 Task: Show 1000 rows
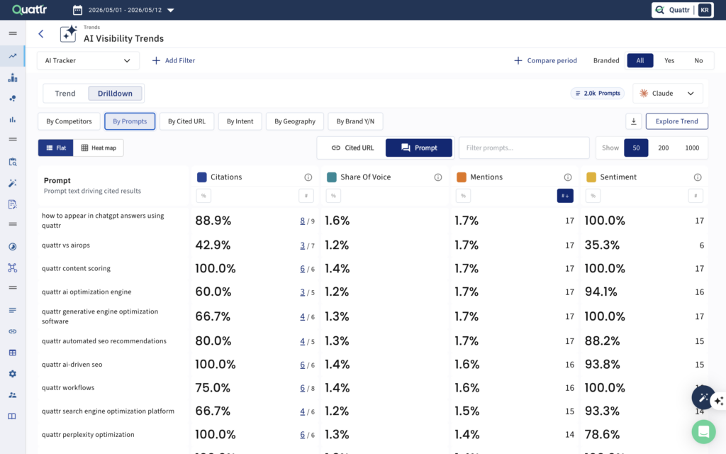point(692,148)
